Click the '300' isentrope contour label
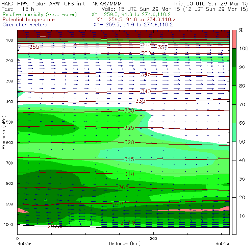This screenshot has height=250, width=250. click(118, 203)
